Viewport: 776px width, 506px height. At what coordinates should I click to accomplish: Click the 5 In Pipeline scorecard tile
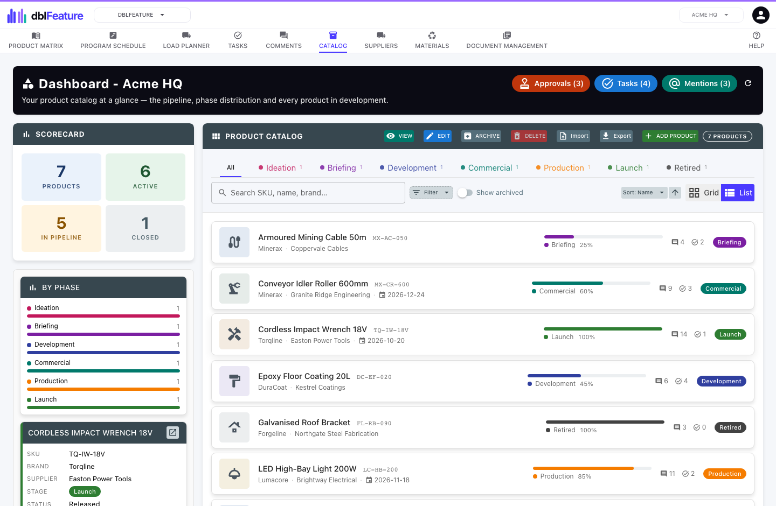(x=61, y=228)
